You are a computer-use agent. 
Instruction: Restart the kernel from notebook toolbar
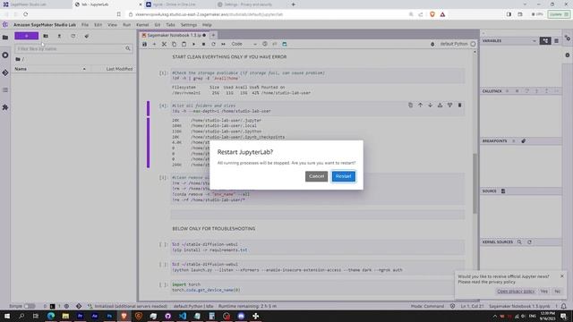213,44
